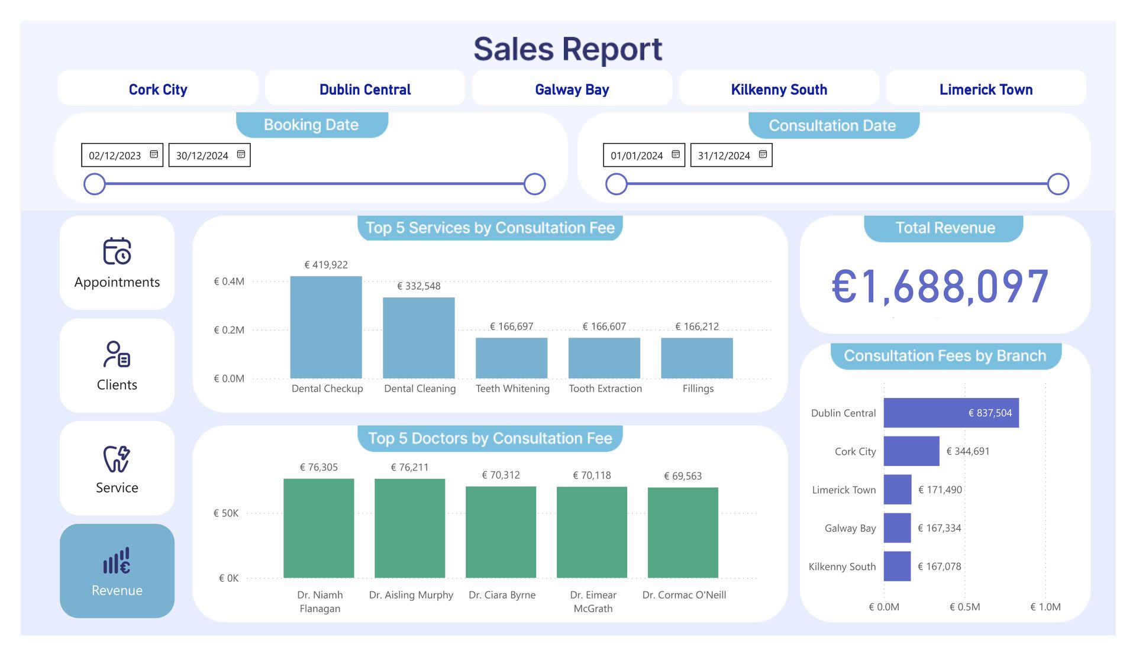This screenshot has height=657, width=1136.
Task: Select the Cork City branch bar
Action: 912,451
